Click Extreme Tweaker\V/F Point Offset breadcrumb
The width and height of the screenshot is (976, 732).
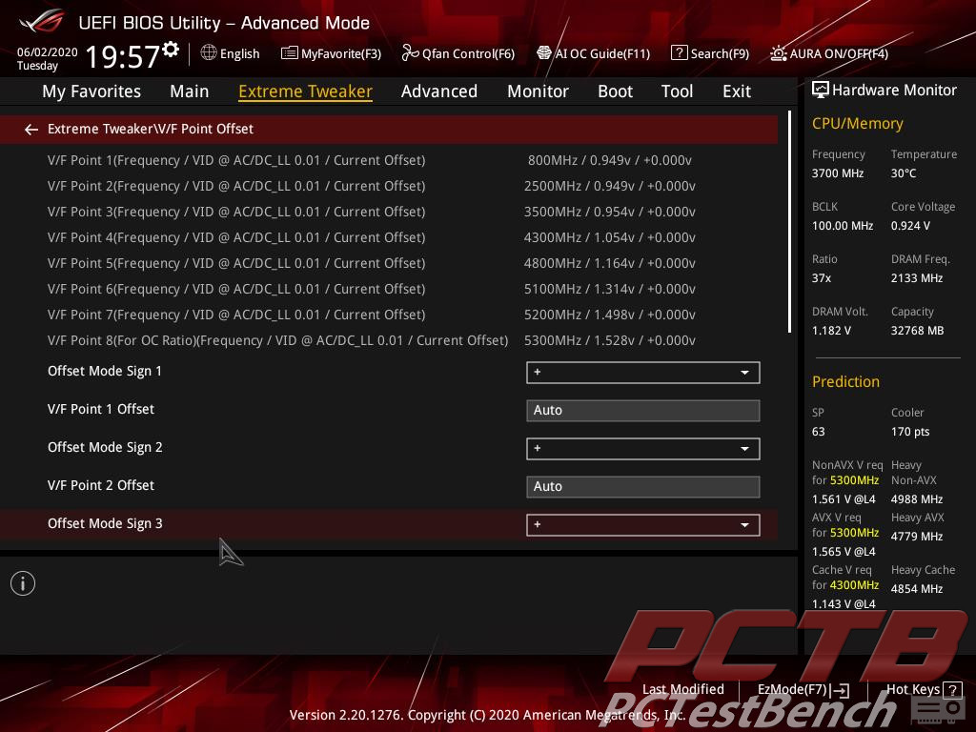tap(151, 129)
